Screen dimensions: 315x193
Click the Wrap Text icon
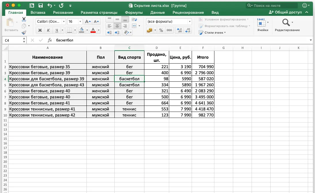134,20
